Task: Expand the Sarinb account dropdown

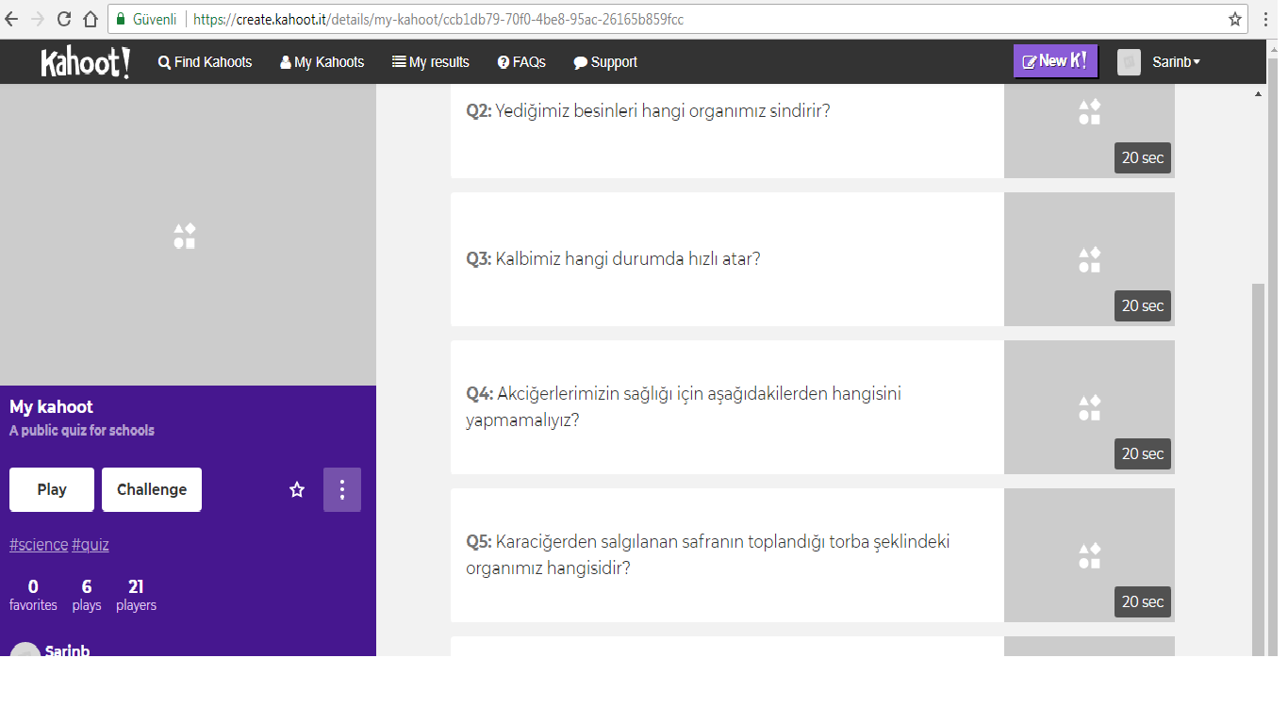Action: coord(1175,62)
